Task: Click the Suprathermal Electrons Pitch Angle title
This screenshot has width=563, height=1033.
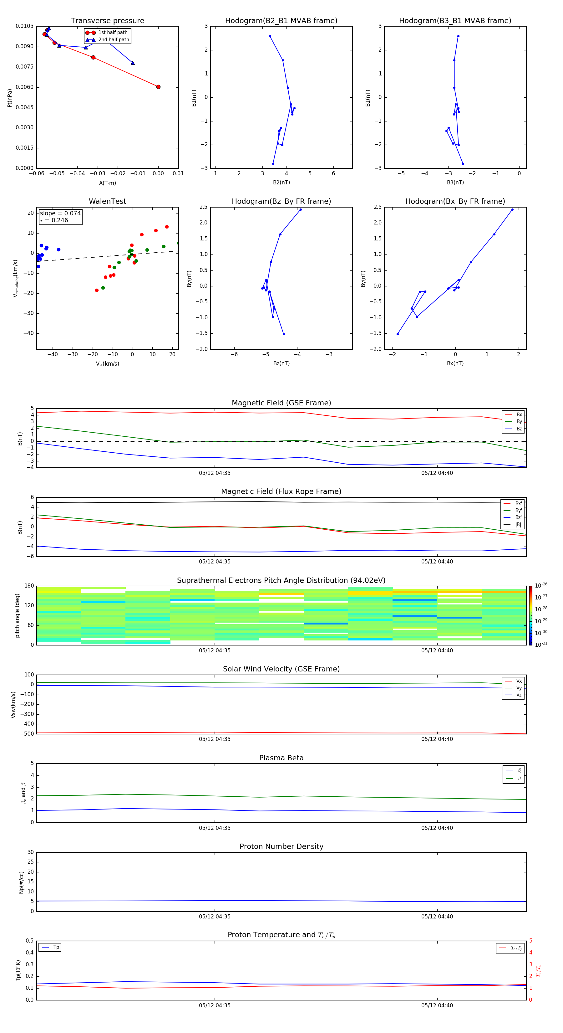Action: point(281,581)
